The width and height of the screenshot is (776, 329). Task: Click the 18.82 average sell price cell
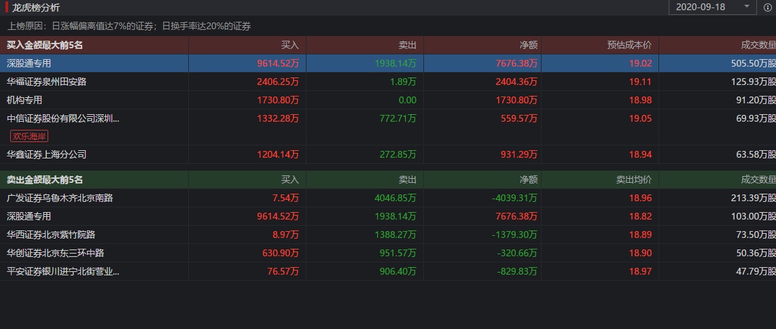[640, 216]
